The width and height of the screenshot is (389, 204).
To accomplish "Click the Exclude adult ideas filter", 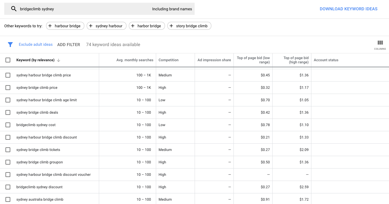I will (x=36, y=45).
